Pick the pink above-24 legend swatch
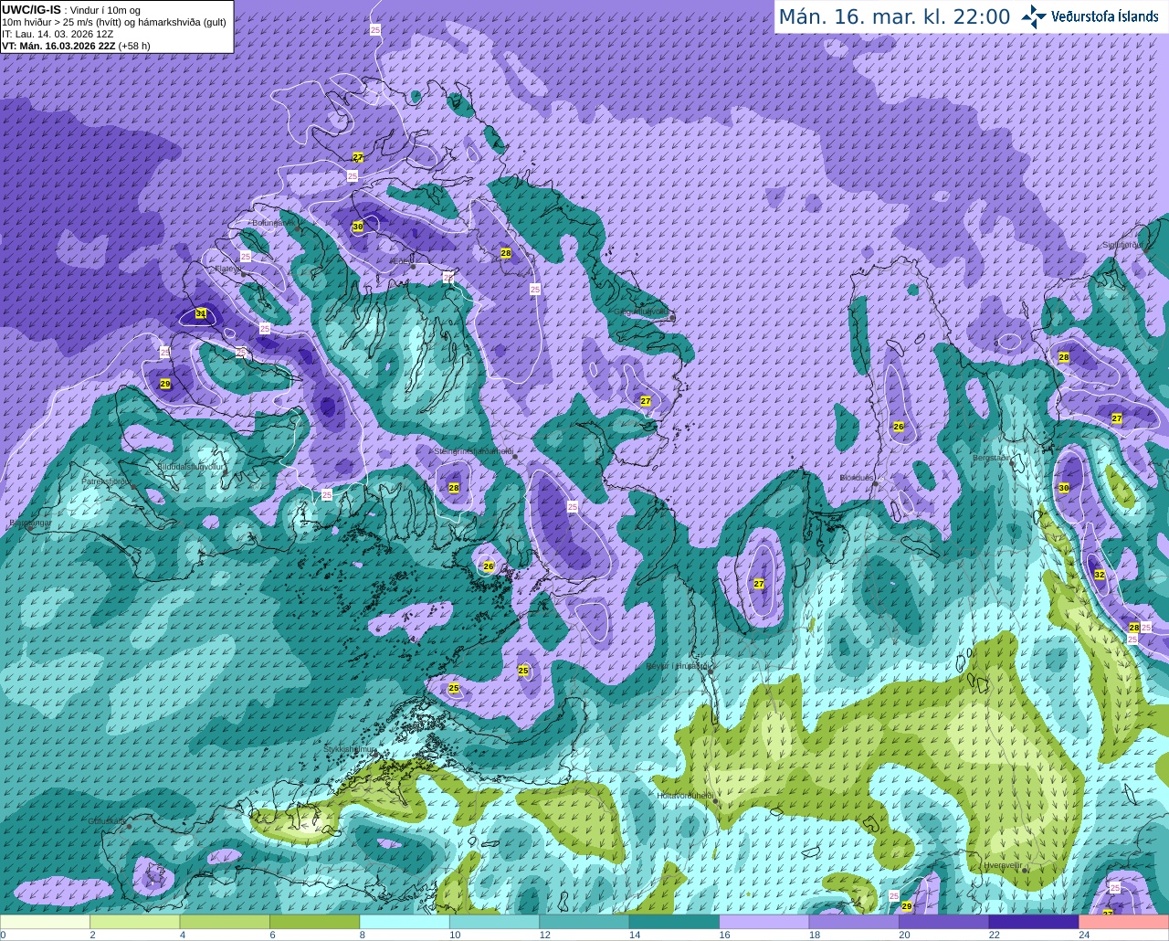 pos(1124,922)
